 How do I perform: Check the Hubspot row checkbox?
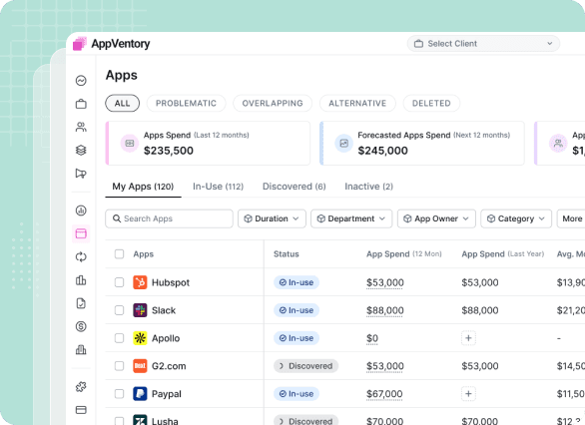coord(119,282)
